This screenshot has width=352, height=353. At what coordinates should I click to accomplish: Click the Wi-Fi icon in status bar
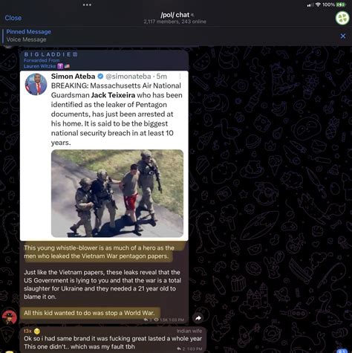pyautogui.click(x=318, y=4)
